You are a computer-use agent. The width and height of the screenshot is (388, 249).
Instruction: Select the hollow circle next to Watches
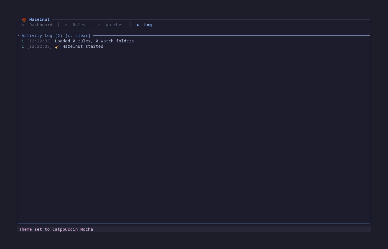click(99, 25)
